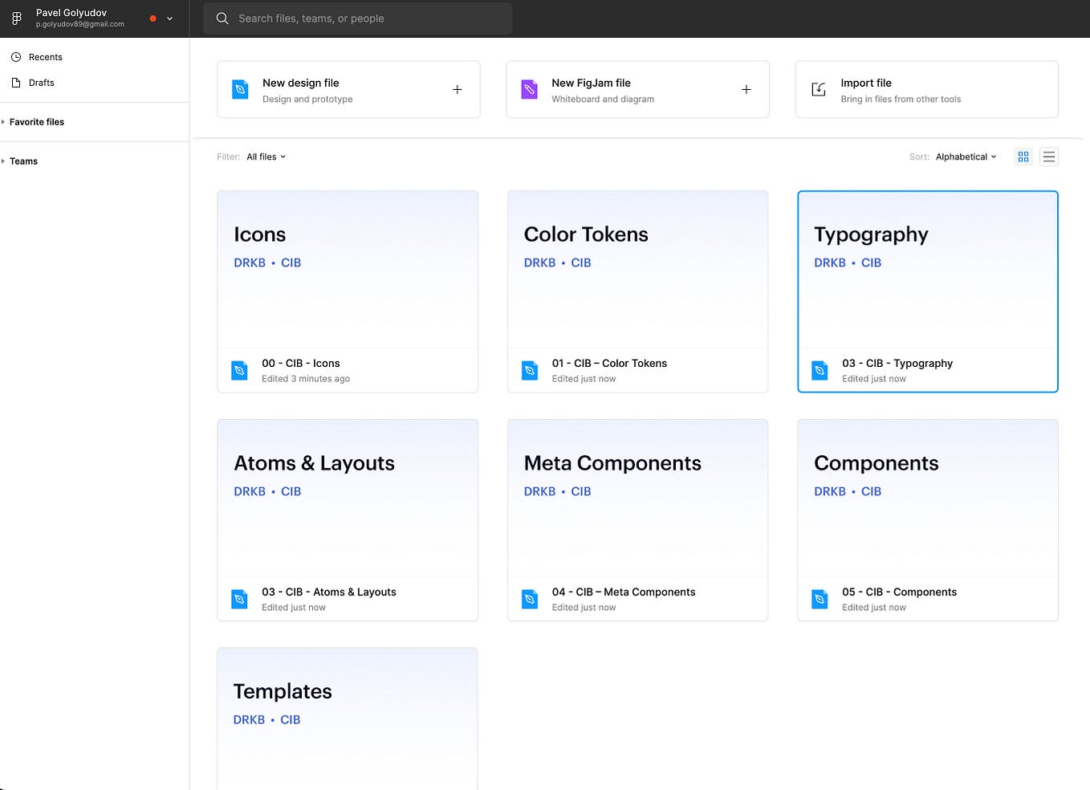Screen dimensions: 1090x790
Task: Select Recents in the sidebar
Action: (46, 57)
